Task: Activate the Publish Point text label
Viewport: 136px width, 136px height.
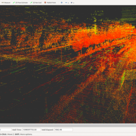Action: click(51, 3)
